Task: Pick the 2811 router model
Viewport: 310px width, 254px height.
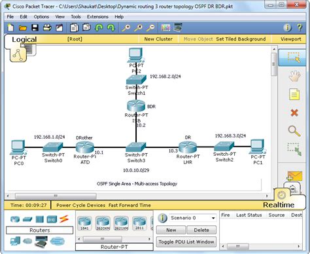Action: (x=139, y=223)
